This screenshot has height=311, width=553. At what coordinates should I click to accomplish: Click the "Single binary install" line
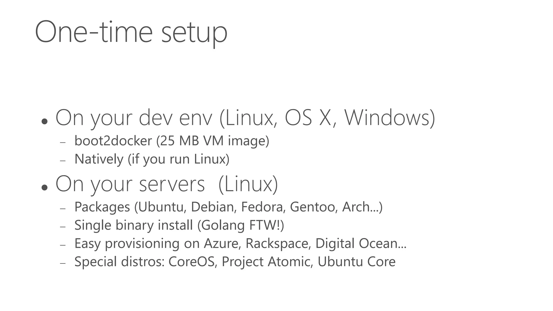179,225
